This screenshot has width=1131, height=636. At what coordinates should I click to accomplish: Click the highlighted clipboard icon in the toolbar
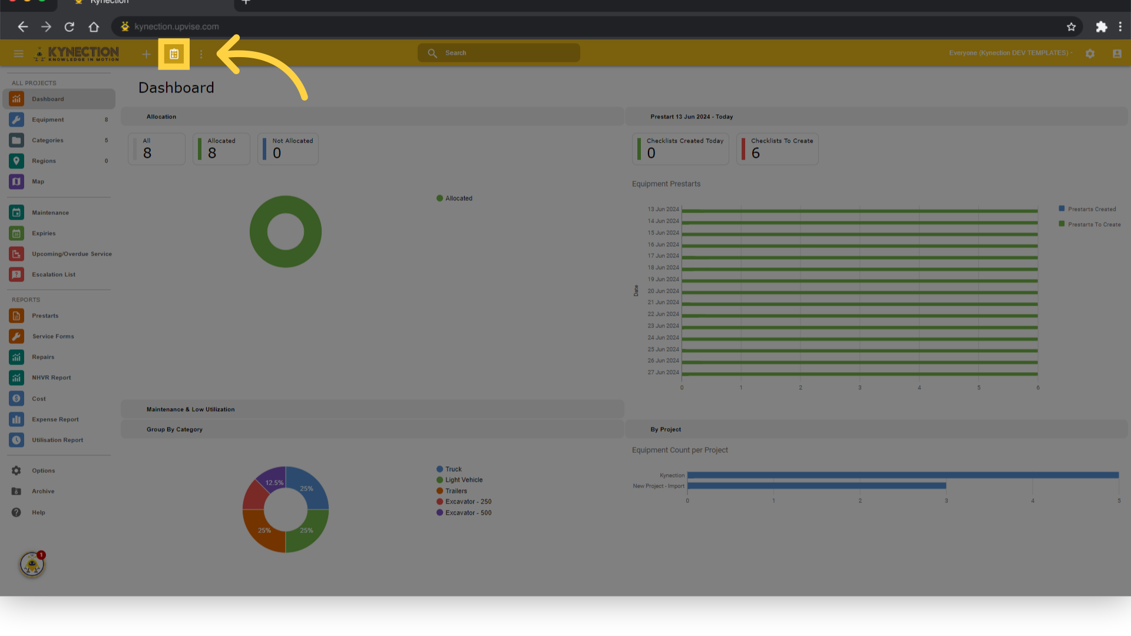(174, 54)
